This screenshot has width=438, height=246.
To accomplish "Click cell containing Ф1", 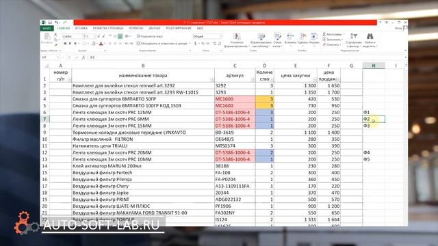I will (x=374, y=112).
